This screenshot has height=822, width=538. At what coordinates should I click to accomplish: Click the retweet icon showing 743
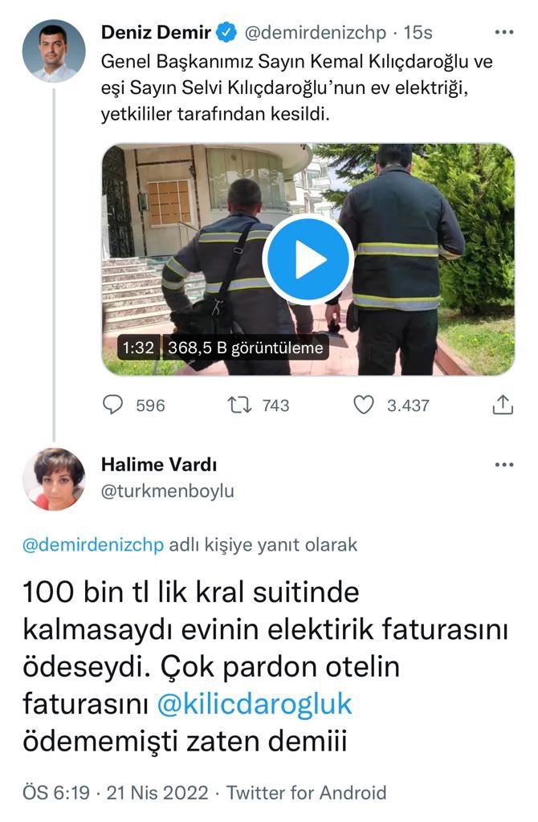239,405
